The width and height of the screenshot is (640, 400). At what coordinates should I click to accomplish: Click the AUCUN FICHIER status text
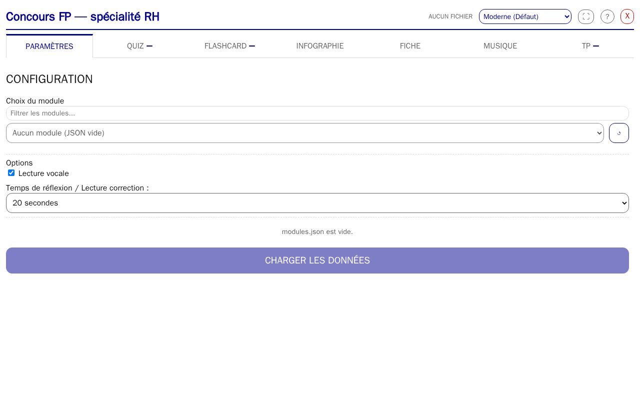450,16
